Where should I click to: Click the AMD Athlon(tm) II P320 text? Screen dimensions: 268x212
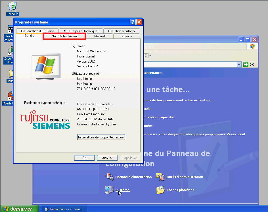[93, 109]
